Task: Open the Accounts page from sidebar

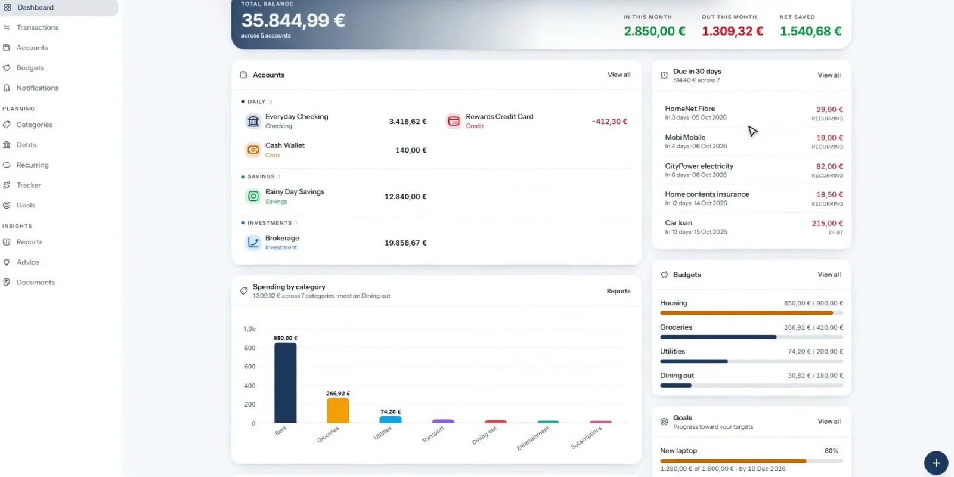Action: (x=32, y=48)
